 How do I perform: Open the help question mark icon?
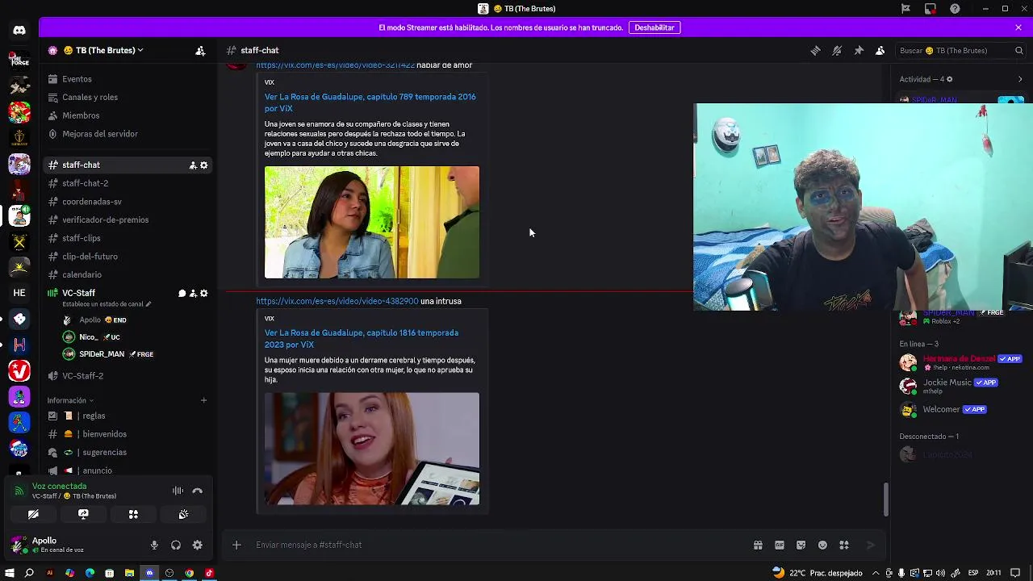point(956,8)
